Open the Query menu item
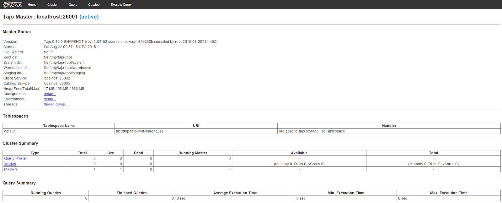 point(73,5)
